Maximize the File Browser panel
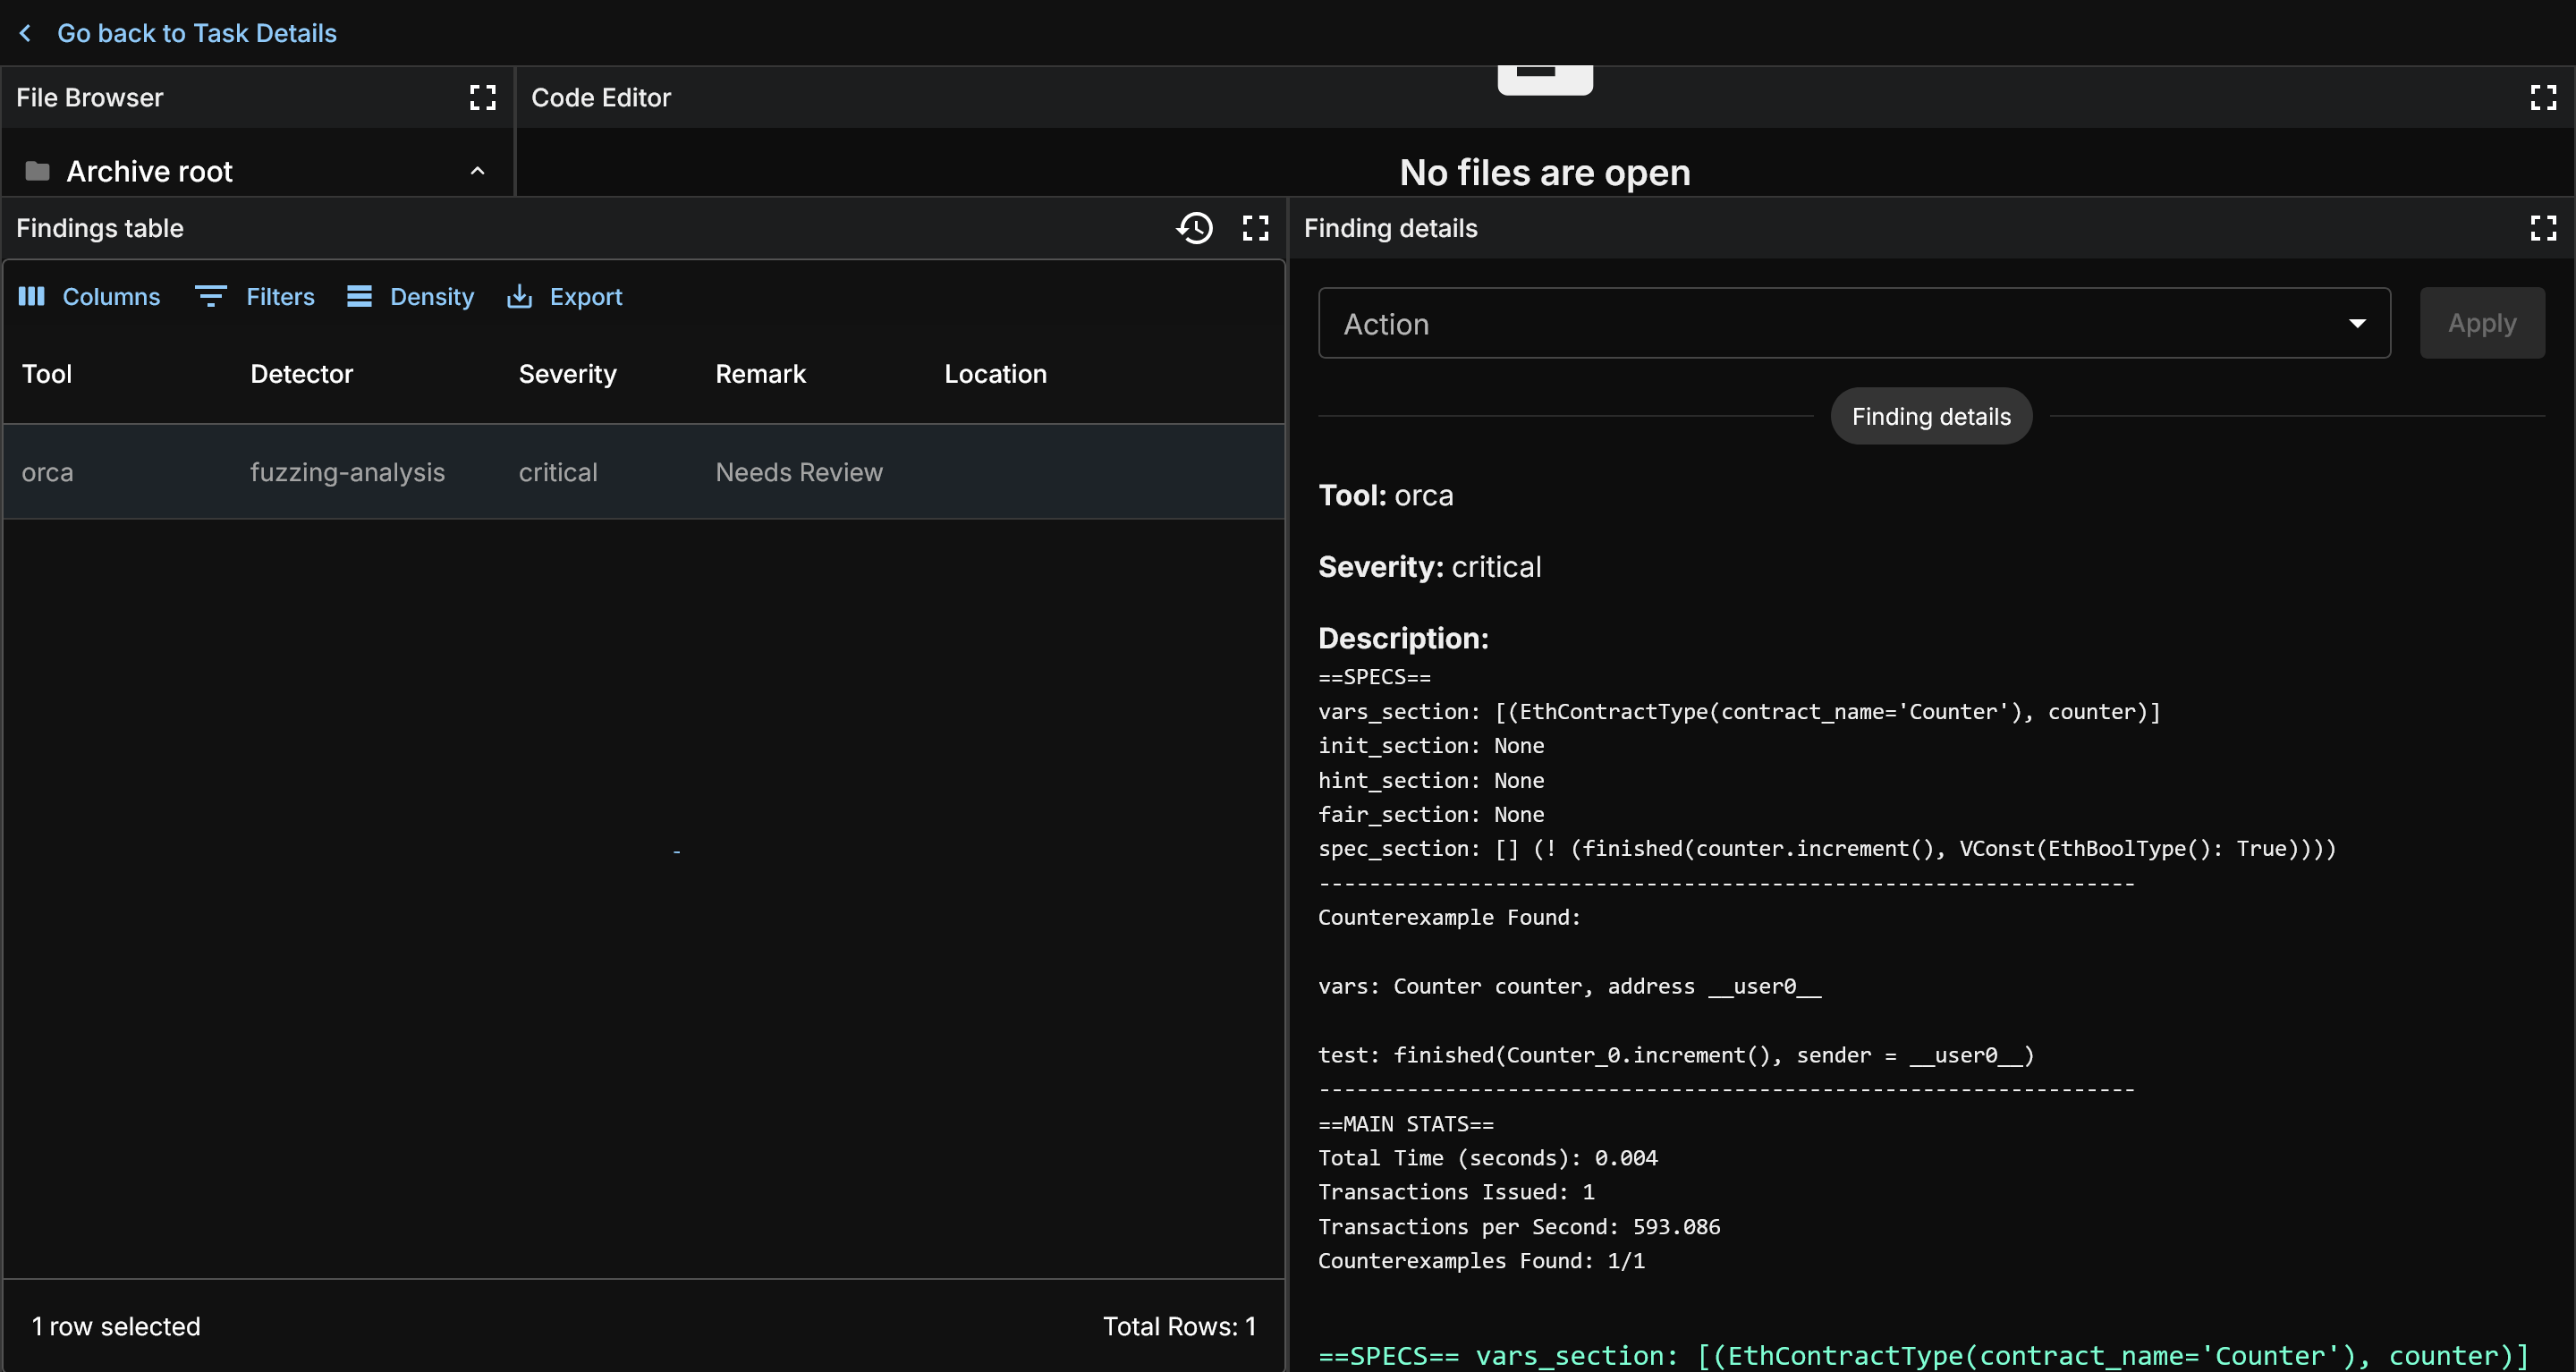2576x1372 pixels. 483,97
